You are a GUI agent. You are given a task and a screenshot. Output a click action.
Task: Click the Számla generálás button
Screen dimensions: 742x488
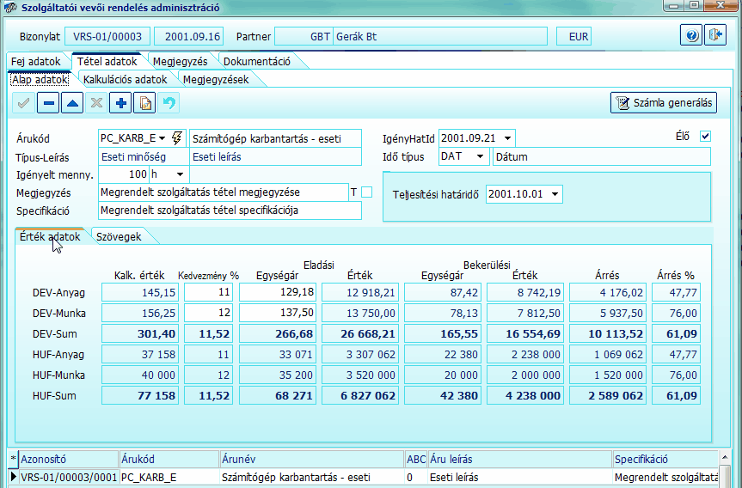click(x=664, y=102)
